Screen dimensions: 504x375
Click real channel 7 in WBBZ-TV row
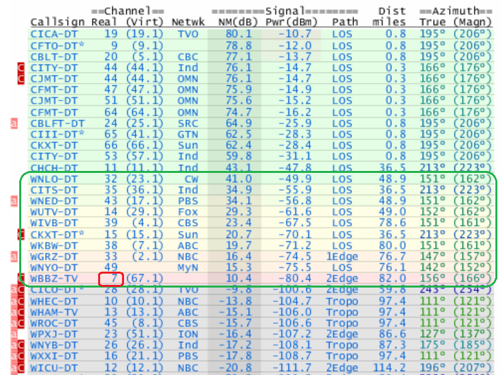pyautogui.click(x=114, y=278)
